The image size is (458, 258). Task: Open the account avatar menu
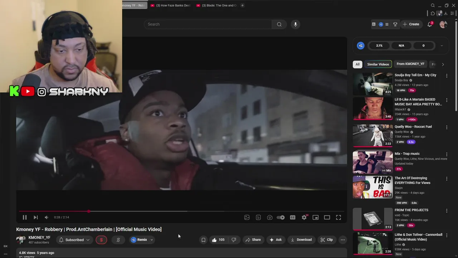pyautogui.click(x=443, y=24)
